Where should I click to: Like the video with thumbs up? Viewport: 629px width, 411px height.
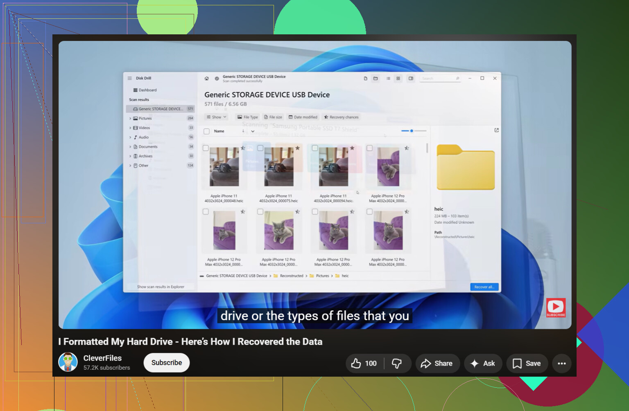click(364, 363)
